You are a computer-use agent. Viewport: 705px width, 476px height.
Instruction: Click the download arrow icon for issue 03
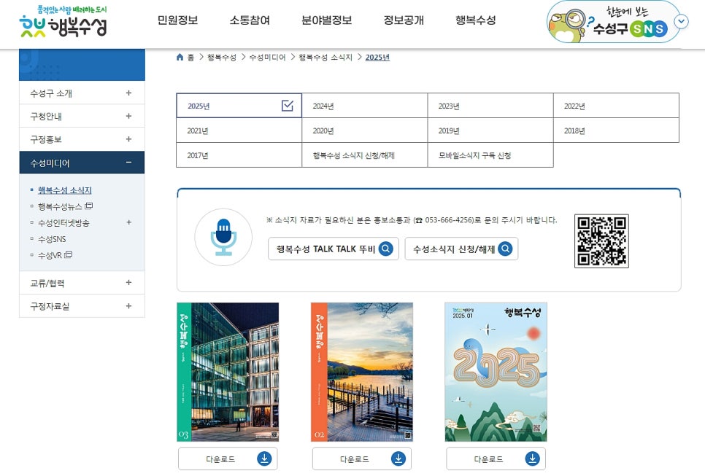[264, 459]
